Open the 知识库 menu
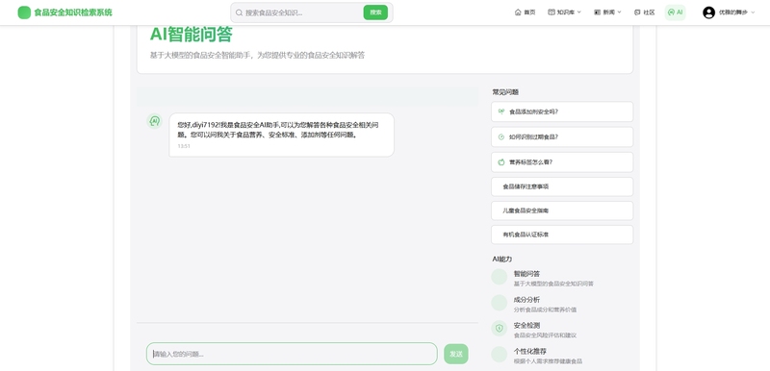This screenshot has height=371, width=770. (565, 12)
